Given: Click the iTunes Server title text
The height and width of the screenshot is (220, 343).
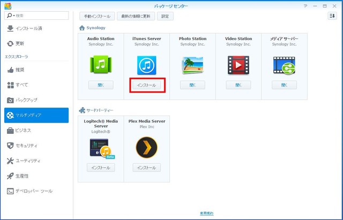Looking at the screenshot, I should click(x=146, y=39).
